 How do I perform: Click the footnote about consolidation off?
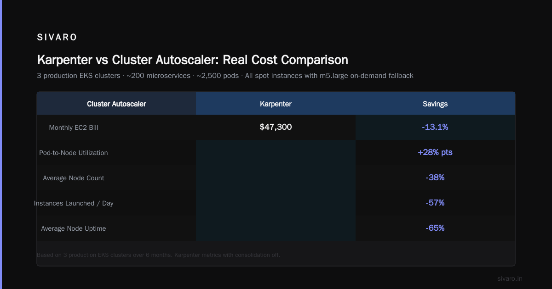point(158,255)
